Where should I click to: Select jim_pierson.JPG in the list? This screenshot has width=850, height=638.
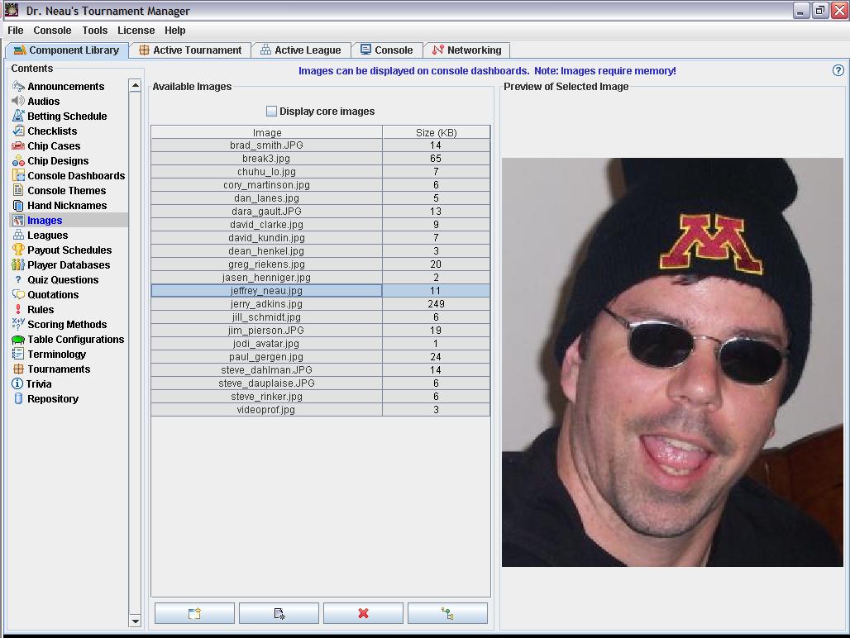[320, 331]
